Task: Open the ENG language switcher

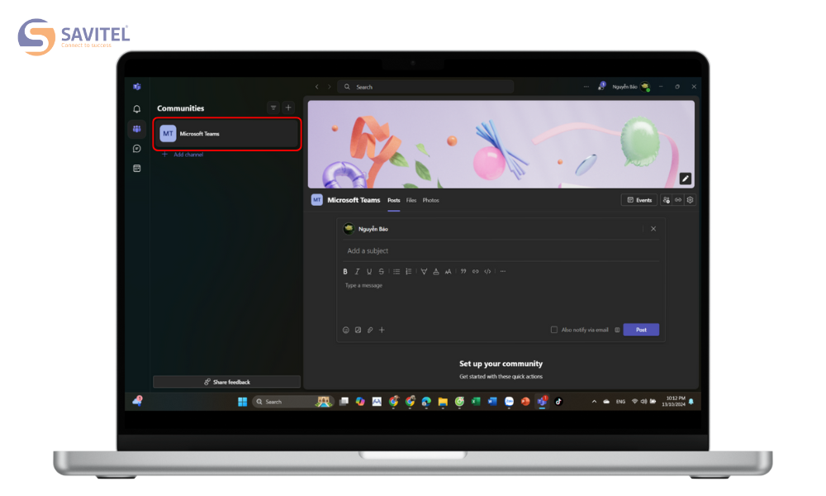Action: 620,402
